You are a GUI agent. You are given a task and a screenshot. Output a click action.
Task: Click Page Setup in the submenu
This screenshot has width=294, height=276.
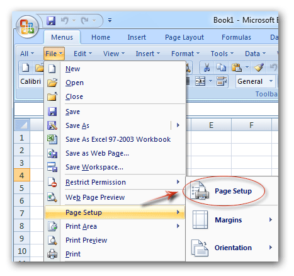[x=232, y=191]
